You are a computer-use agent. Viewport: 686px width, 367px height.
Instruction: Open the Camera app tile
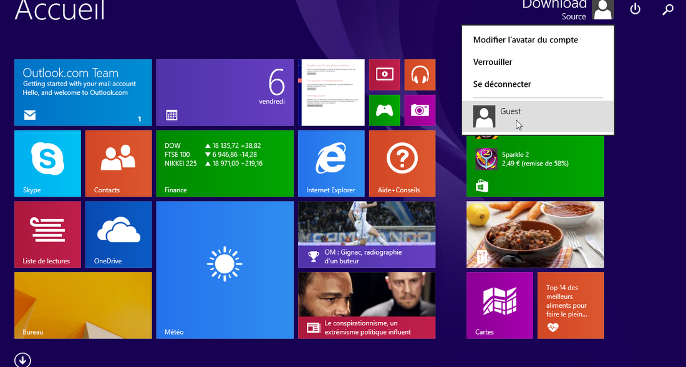tap(420, 110)
